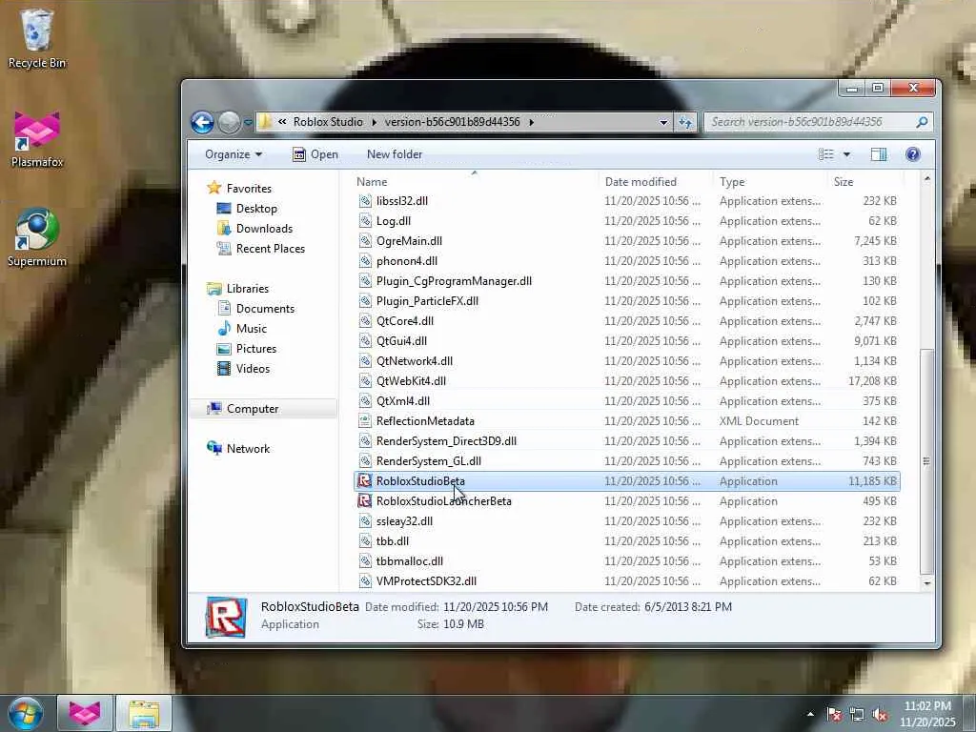Expand the arrow after version-b56c901b89d44356 breadcrumb
Viewport: 976px width, 732px height.
point(532,122)
